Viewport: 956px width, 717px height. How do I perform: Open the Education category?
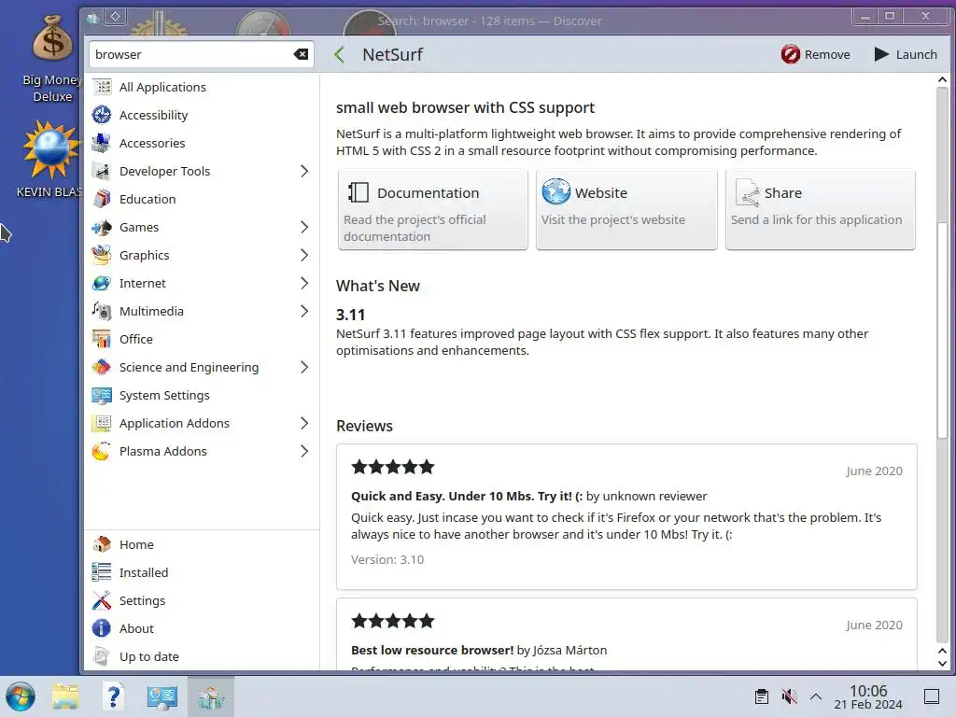(202, 200)
